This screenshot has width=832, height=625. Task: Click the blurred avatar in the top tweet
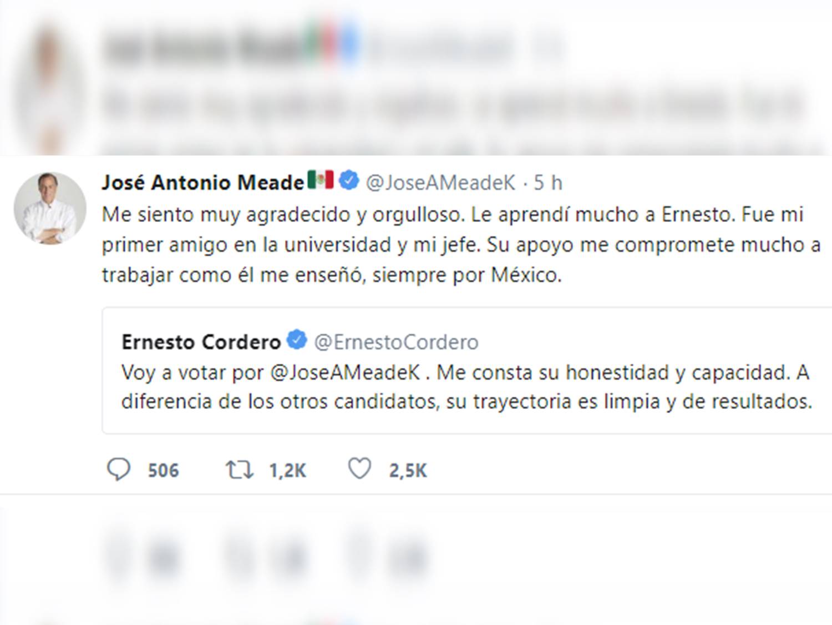pyautogui.click(x=49, y=83)
